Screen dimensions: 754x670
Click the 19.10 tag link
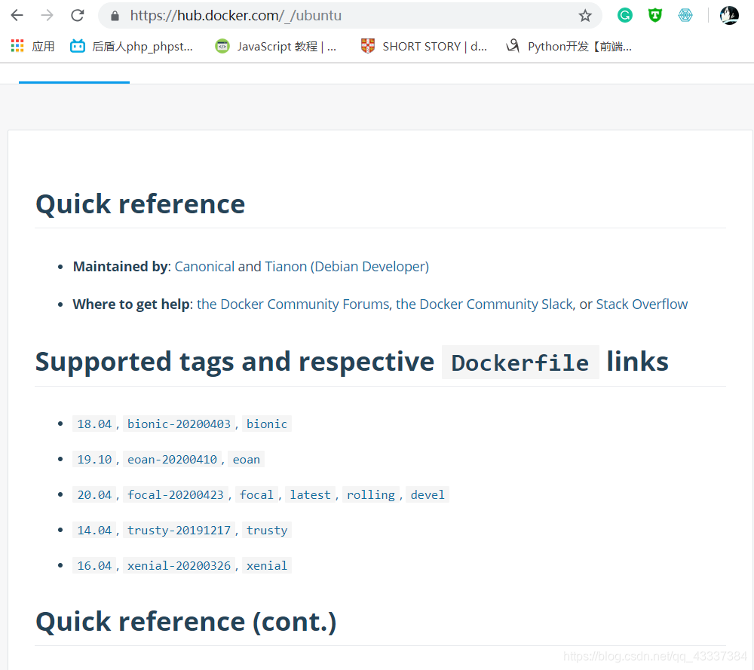pyautogui.click(x=94, y=460)
